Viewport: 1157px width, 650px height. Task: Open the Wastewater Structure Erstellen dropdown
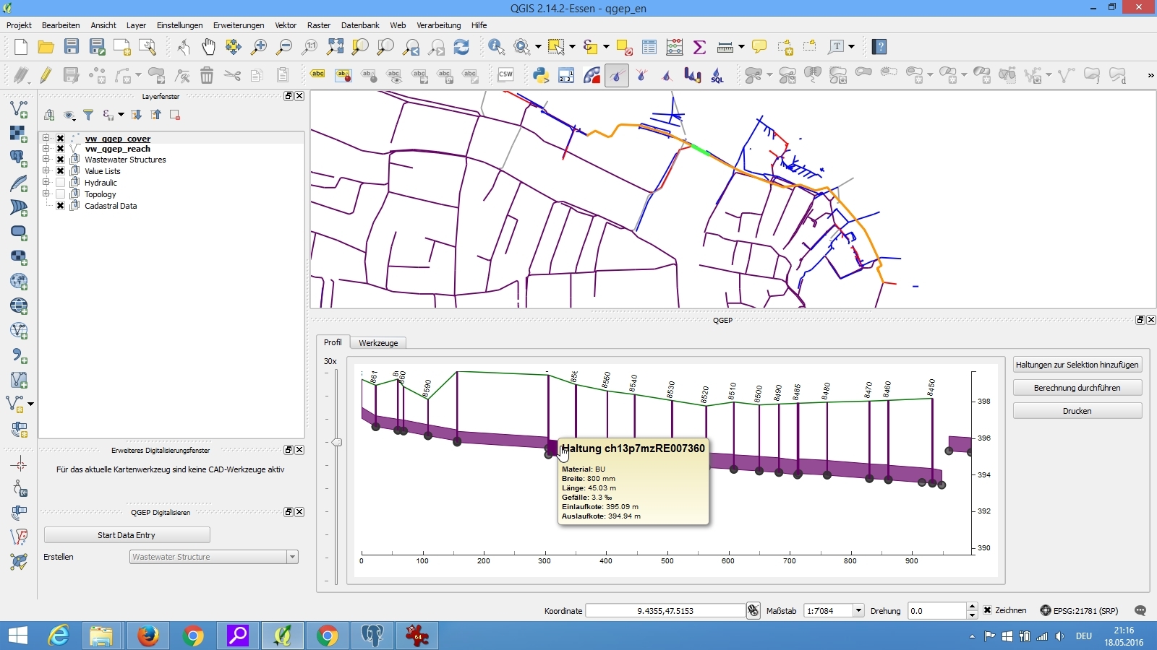coord(292,557)
